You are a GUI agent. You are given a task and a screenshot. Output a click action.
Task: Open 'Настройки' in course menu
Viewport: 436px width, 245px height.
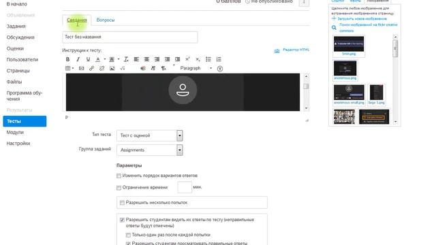pos(18,144)
